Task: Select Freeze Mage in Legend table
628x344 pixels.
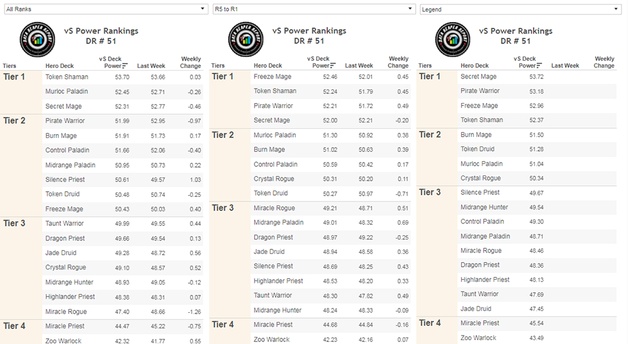Action: [479, 106]
